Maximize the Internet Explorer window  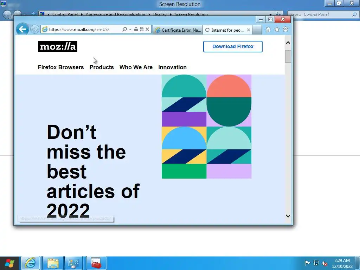[270, 20]
